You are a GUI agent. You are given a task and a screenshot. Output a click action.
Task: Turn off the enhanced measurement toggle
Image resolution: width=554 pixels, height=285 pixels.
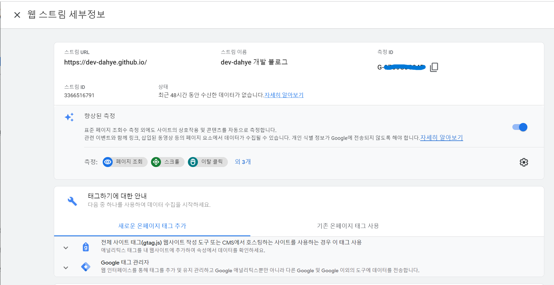(x=520, y=127)
